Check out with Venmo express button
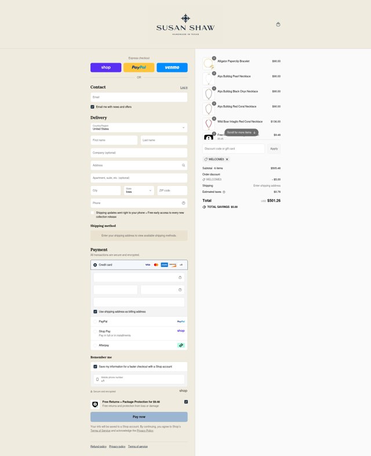The height and width of the screenshot is (456, 371). tap(172, 67)
